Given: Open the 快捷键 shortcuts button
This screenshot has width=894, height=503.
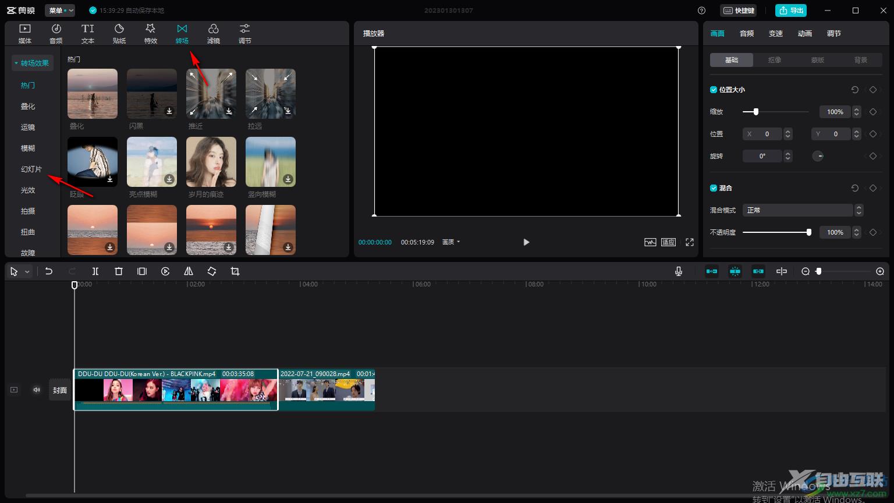Looking at the screenshot, I should coord(739,10).
